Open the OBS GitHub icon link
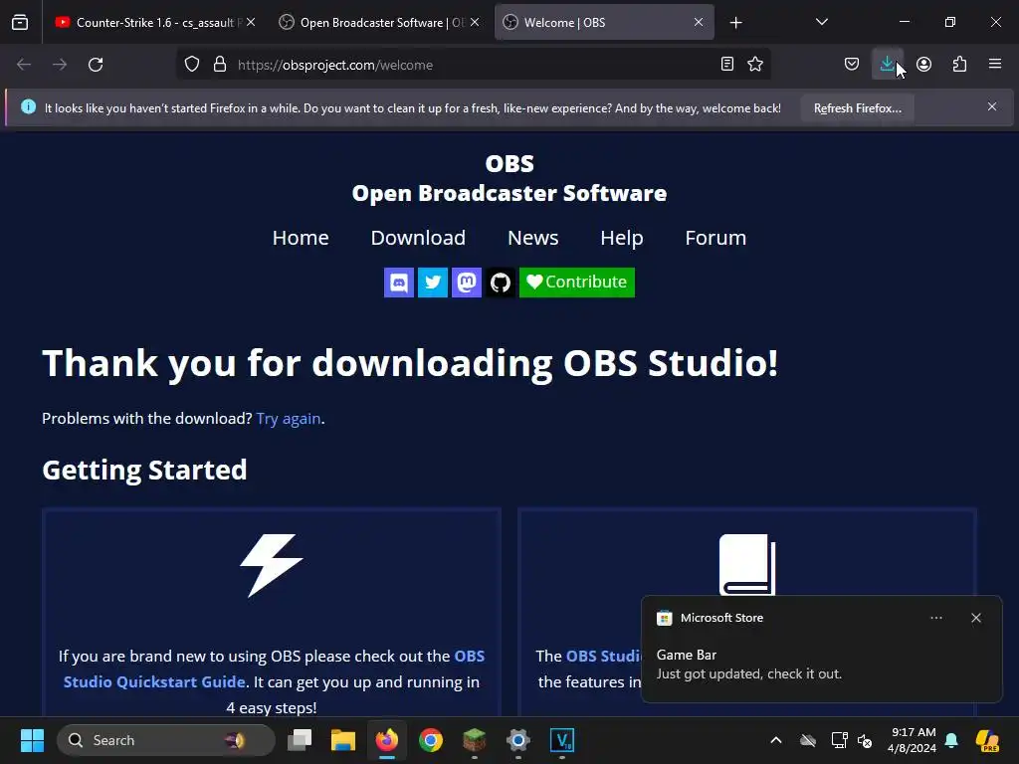Viewport: 1019px width, 764px height. pyautogui.click(x=501, y=283)
